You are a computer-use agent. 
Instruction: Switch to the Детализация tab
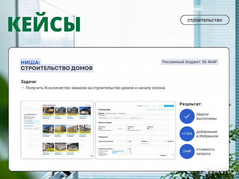point(112,113)
